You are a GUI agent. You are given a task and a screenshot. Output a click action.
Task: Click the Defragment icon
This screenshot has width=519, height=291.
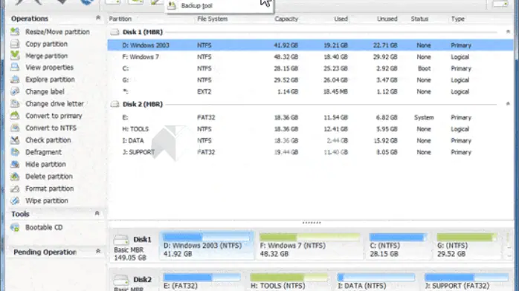coord(15,152)
